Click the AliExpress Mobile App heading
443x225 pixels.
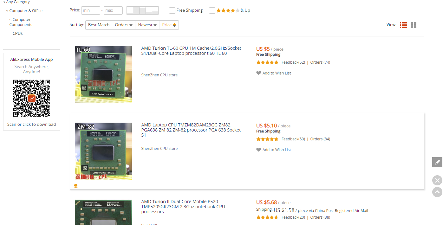(x=32, y=59)
